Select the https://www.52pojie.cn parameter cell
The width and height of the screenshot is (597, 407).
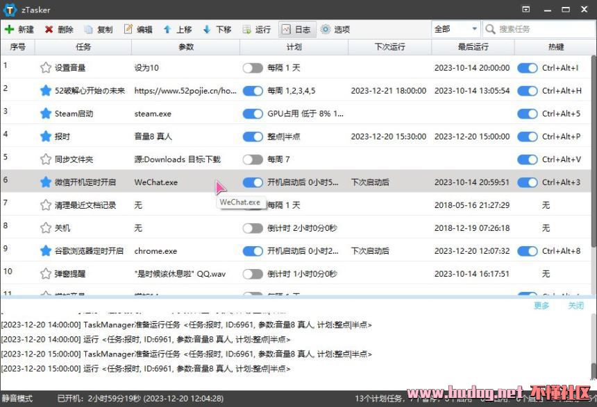pos(185,91)
